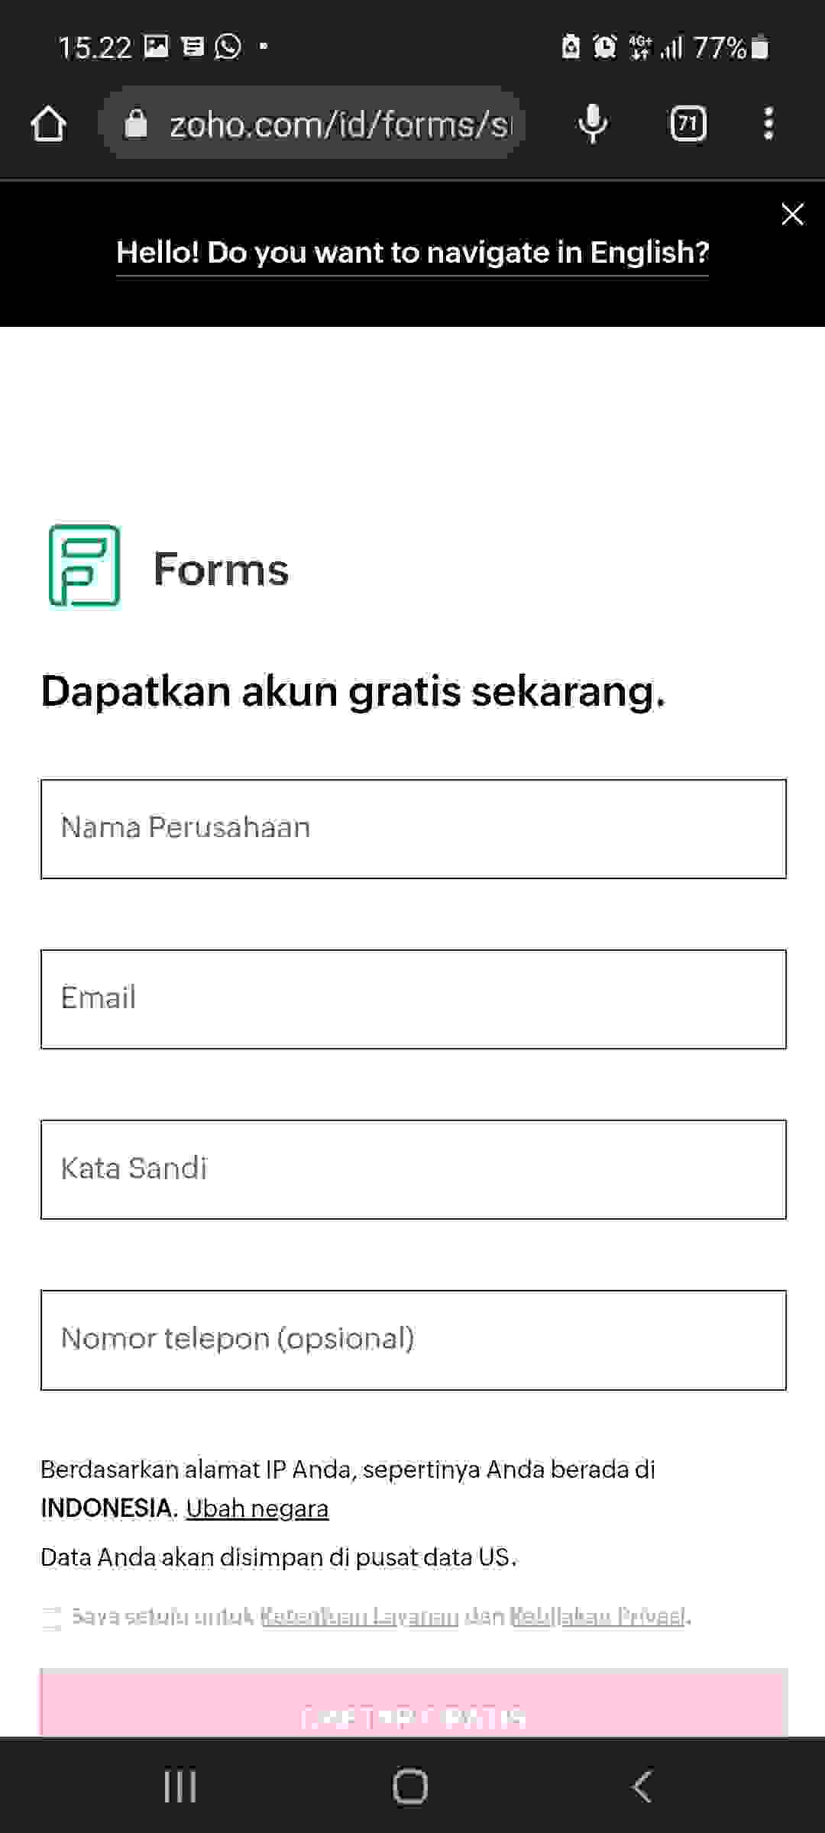The image size is (825, 1833).
Task: Tap the Android back navigation arrow
Action: point(642,1786)
